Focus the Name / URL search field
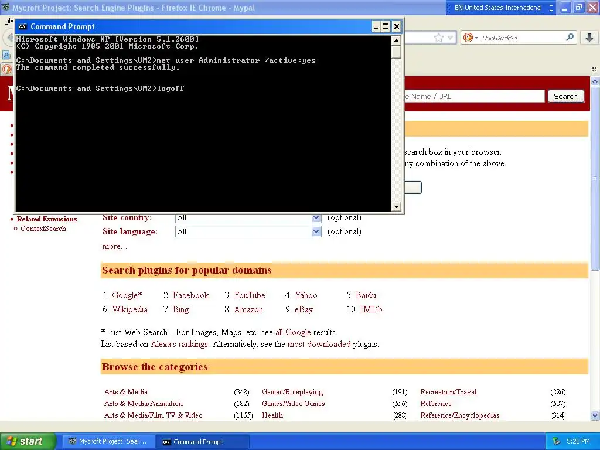This screenshot has width=600, height=450. (475, 97)
